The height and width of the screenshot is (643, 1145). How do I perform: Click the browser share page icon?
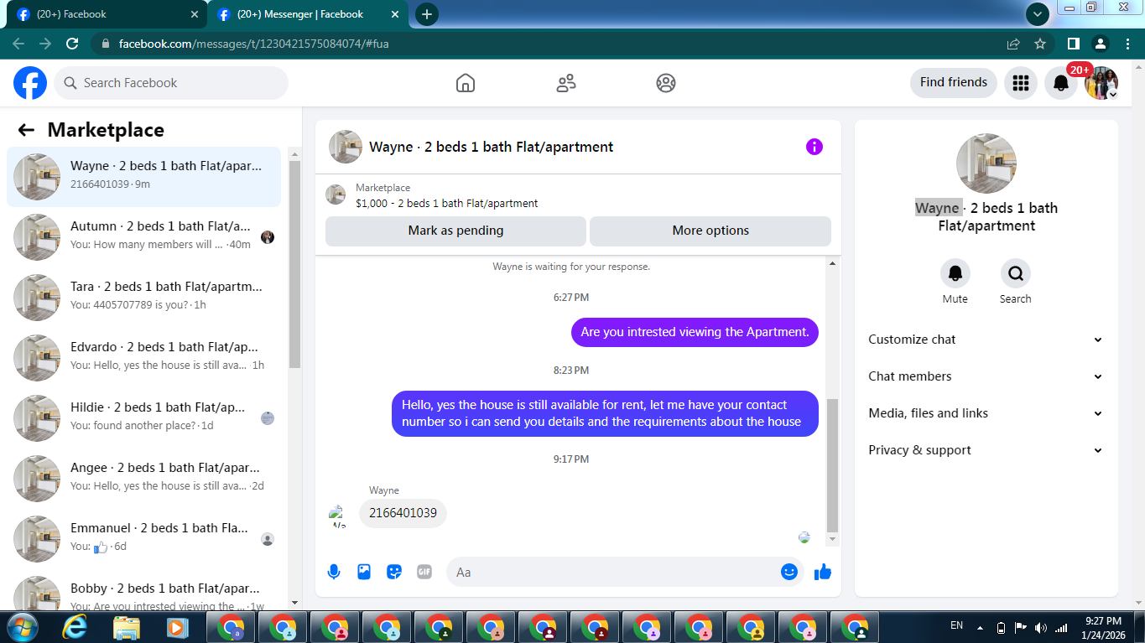tap(1013, 44)
